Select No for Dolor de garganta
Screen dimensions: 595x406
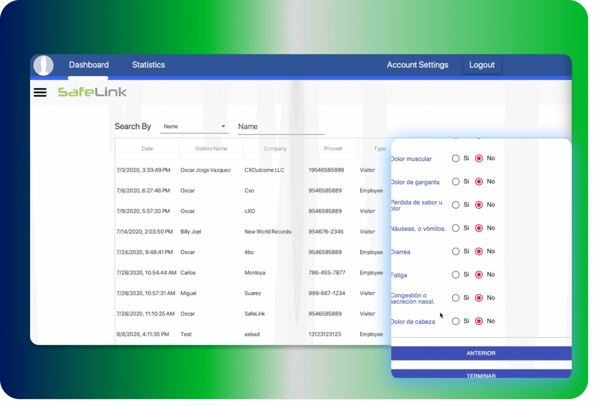click(479, 182)
